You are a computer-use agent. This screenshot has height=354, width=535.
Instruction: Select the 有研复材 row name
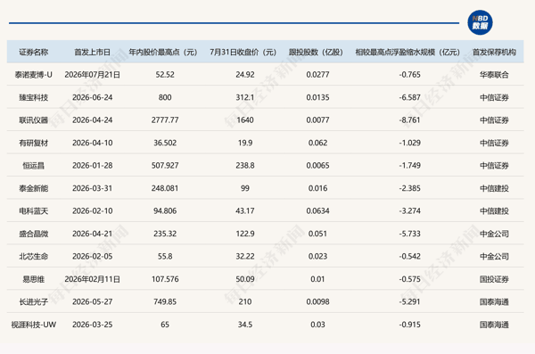click(x=34, y=143)
